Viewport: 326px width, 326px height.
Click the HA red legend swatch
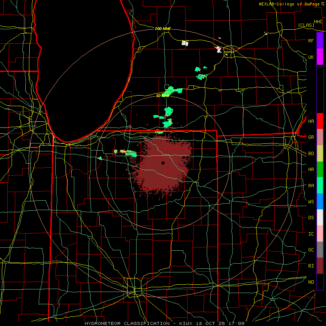[320, 121]
